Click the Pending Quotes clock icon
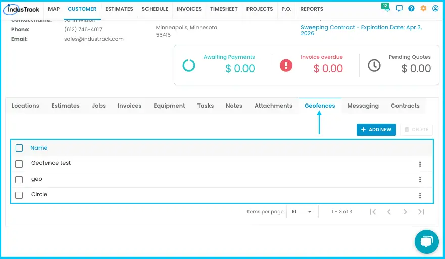The width and height of the screenshot is (445, 259). (x=374, y=65)
